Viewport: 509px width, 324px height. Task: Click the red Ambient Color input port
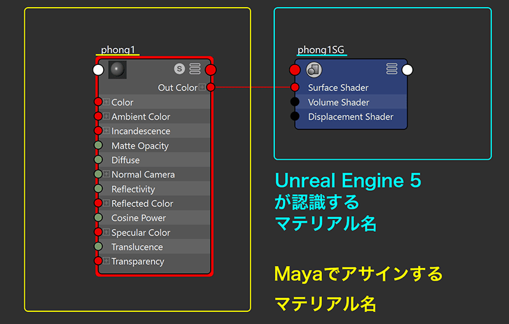[x=98, y=116]
